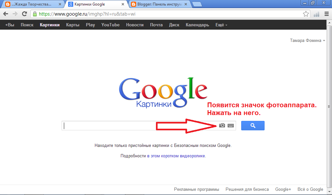Open Календарь in the Google bar
Viewport: 332px width, 195px height.
[197, 25]
